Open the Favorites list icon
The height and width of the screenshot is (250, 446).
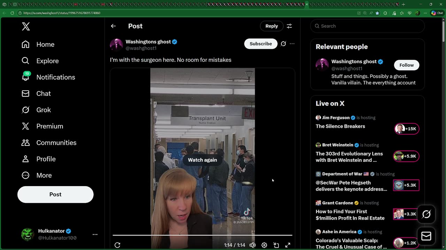[402, 13]
